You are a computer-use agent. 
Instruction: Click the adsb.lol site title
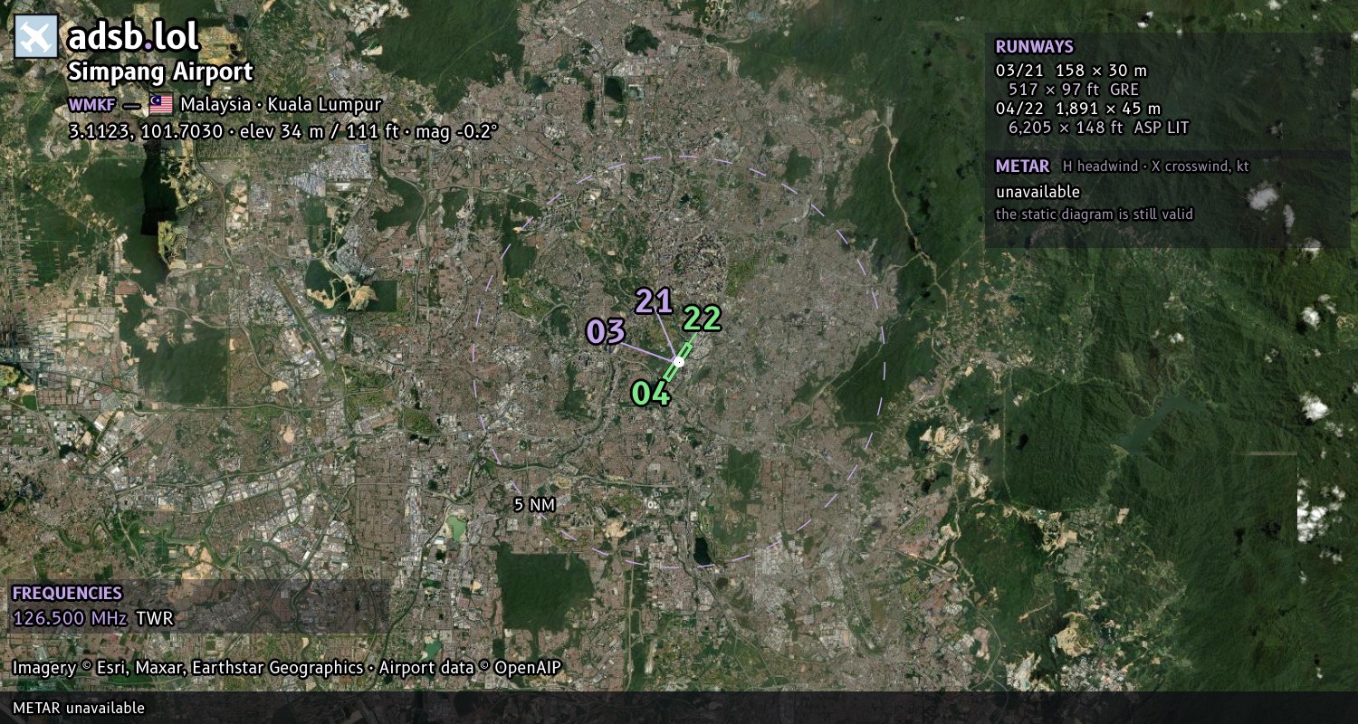pos(133,37)
